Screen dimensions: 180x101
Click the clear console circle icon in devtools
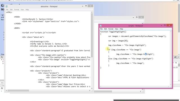[x=2, y=88]
